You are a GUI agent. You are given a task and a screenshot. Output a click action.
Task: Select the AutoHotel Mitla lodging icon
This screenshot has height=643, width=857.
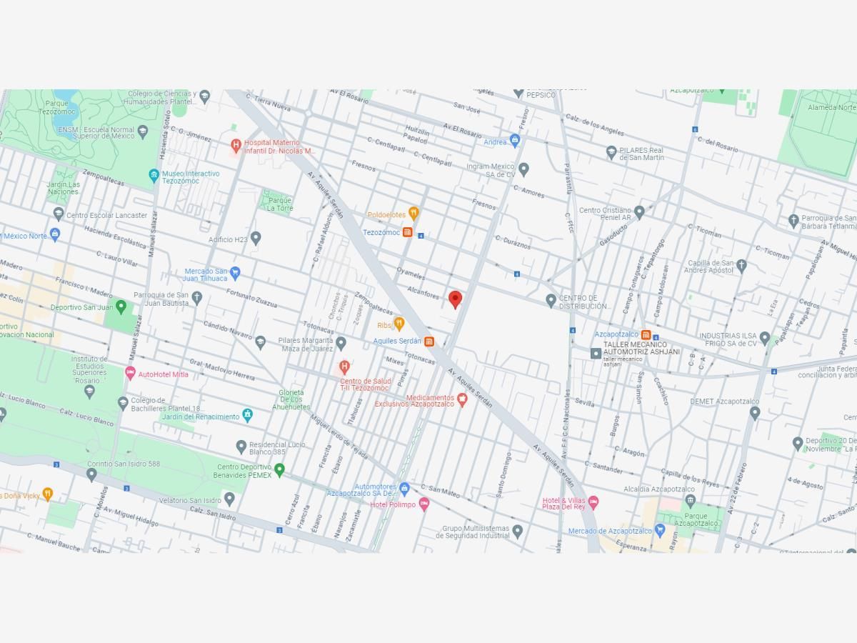pyautogui.click(x=130, y=373)
